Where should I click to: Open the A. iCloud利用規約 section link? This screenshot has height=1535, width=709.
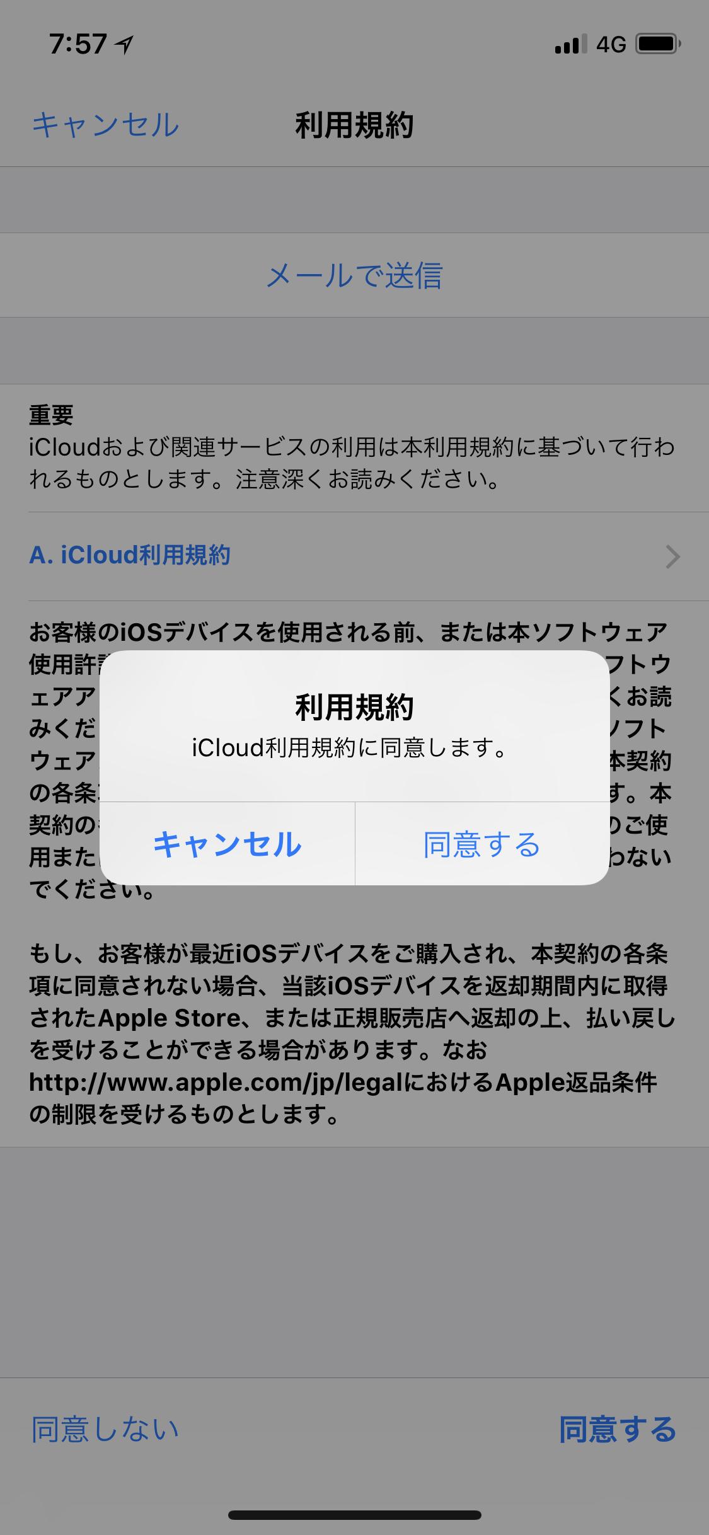[x=130, y=555]
